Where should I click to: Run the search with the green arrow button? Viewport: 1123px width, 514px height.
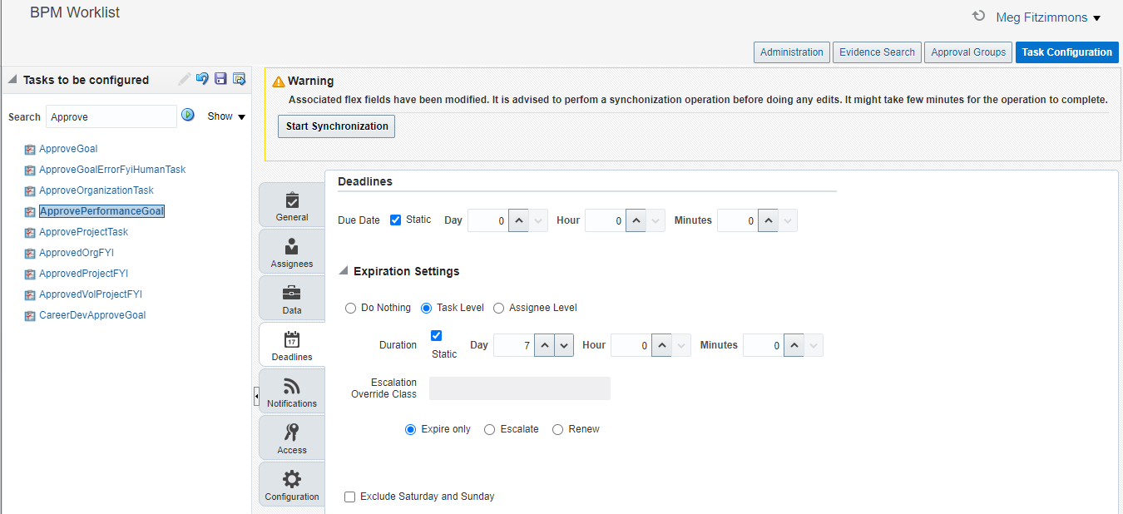click(187, 115)
